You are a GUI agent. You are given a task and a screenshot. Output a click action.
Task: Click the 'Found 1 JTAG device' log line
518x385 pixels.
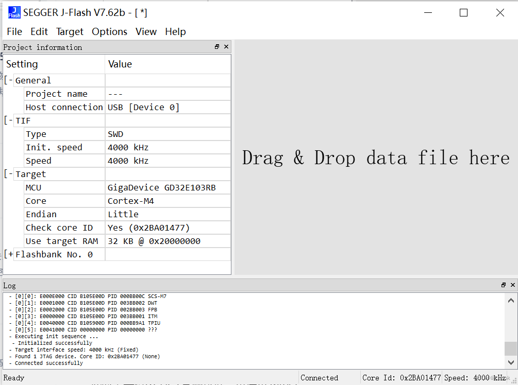84,356
